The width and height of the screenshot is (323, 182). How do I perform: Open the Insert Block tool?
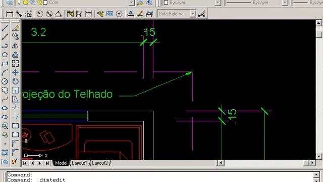tap(5, 126)
